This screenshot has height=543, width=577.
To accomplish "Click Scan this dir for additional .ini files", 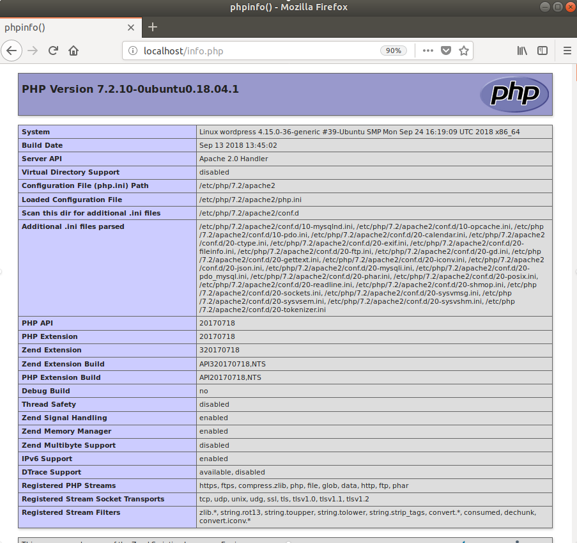I will click(x=91, y=213).
